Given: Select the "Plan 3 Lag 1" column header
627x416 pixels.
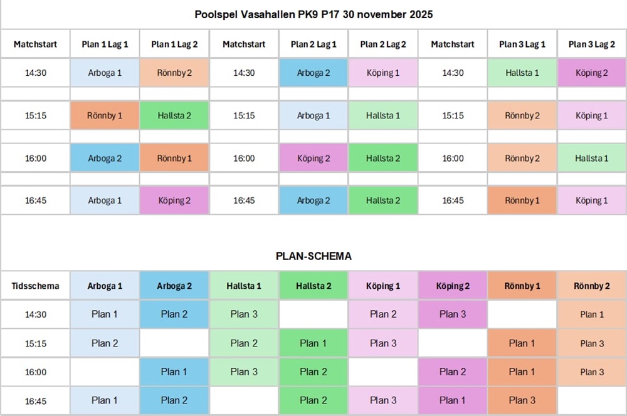Looking at the screenshot, I should coord(522,44).
